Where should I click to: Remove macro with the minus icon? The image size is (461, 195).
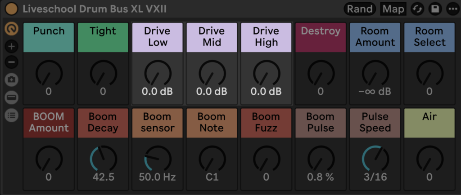click(x=12, y=62)
